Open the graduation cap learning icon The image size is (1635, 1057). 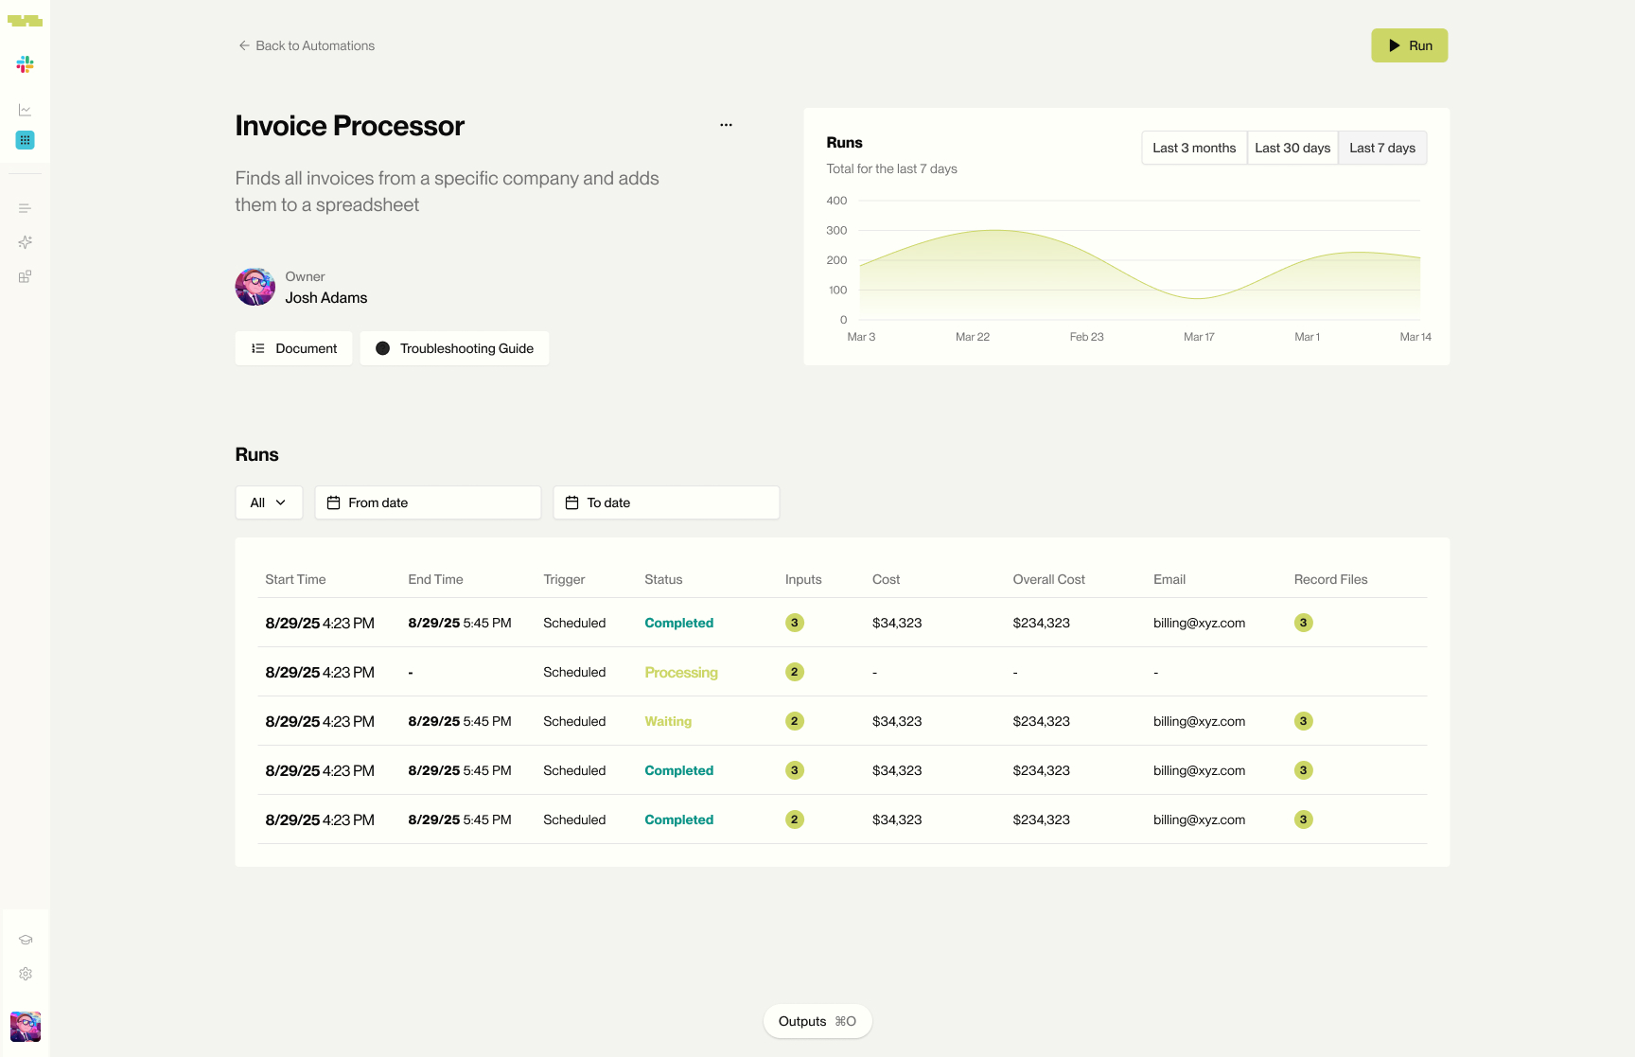25,940
